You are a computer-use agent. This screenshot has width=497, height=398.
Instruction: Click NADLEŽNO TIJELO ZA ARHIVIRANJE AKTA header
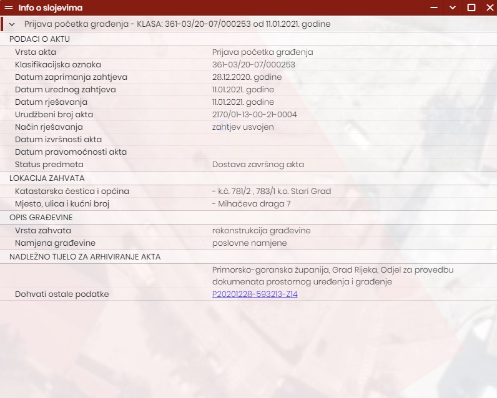tap(85, 256)
